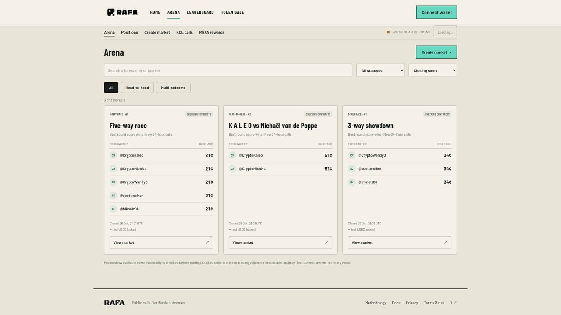Click the forecaster or market search field
Viewport: 561px width, 315px height.
click(x=228, y=70)
